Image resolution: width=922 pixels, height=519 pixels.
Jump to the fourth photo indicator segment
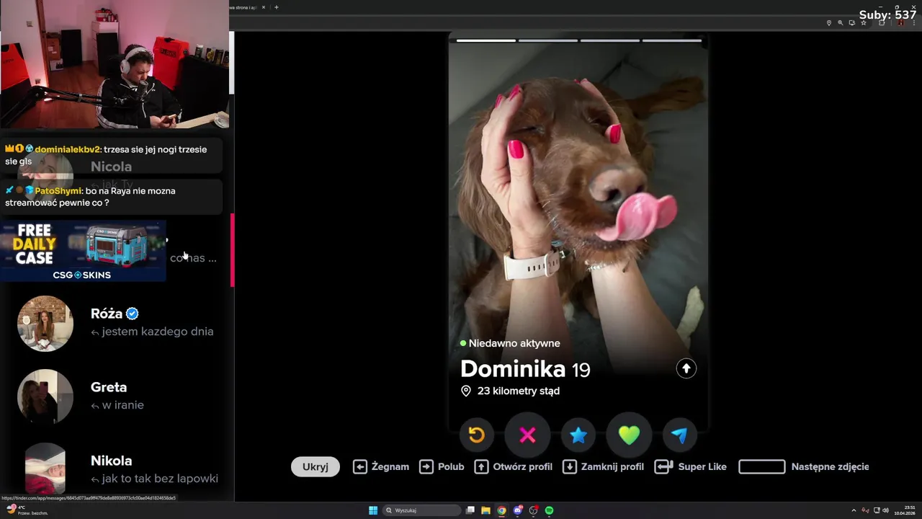672,40
